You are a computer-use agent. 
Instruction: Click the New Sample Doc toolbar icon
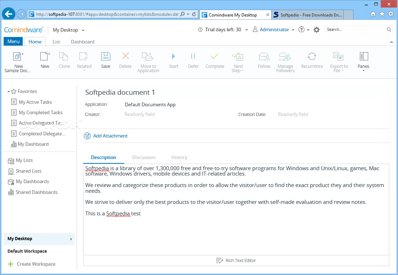pyautogui.click(x=18, y=56)
